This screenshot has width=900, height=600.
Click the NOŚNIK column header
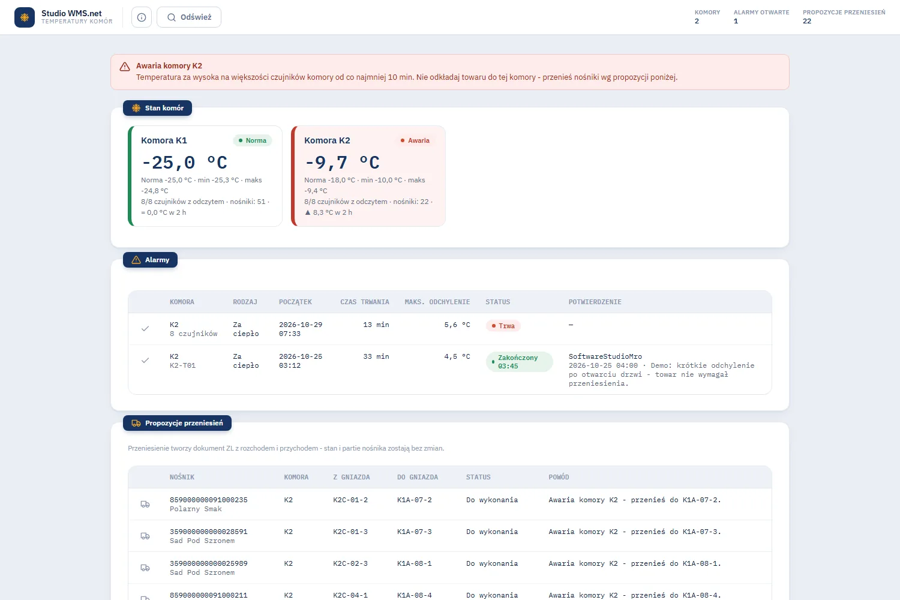tap(182, 478)
